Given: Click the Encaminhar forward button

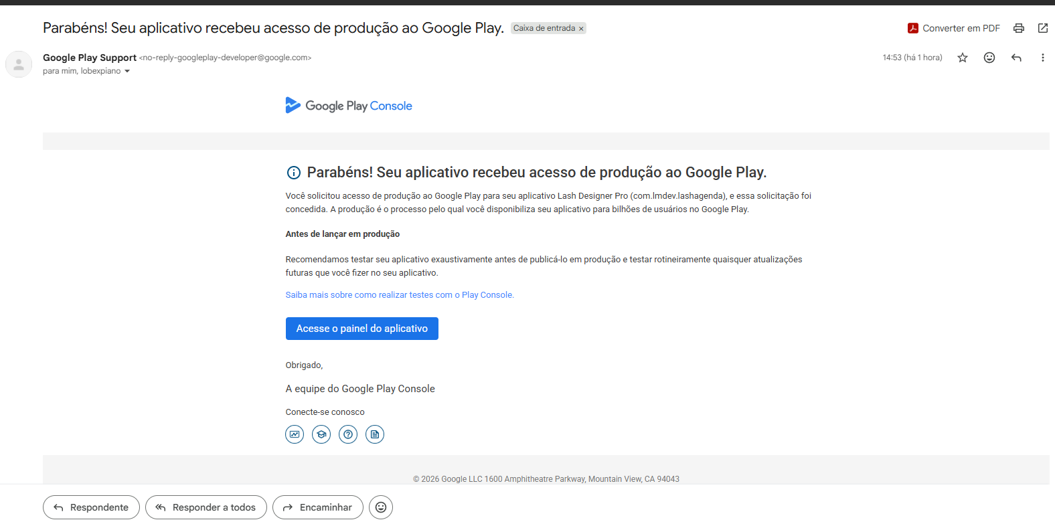Looking at the screenshot, I should point(318,507).
